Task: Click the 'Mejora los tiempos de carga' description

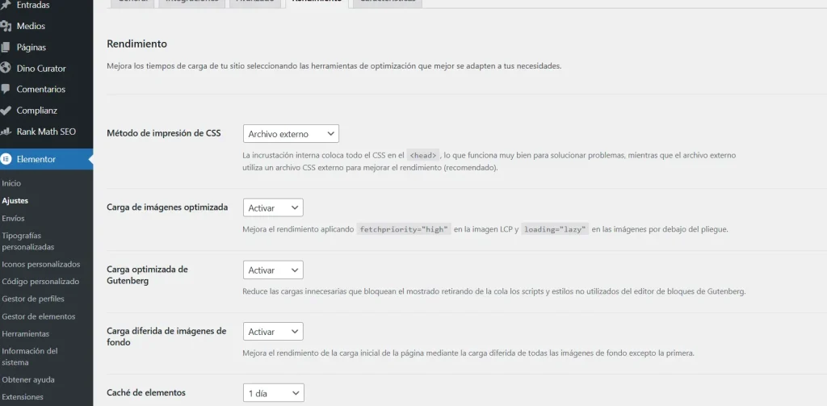Action: click(x=334, y=66)
